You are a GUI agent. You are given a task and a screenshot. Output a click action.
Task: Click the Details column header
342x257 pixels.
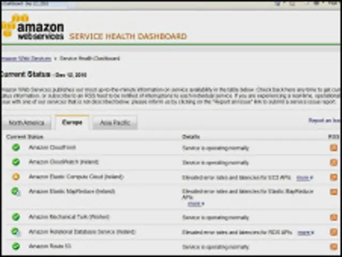[x=191, y=137]
